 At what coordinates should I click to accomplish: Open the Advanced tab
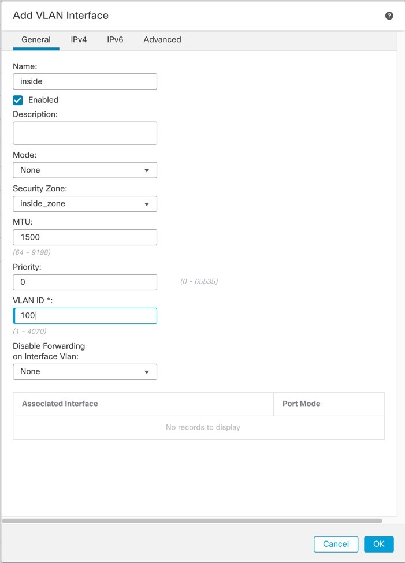click(162, 40)
